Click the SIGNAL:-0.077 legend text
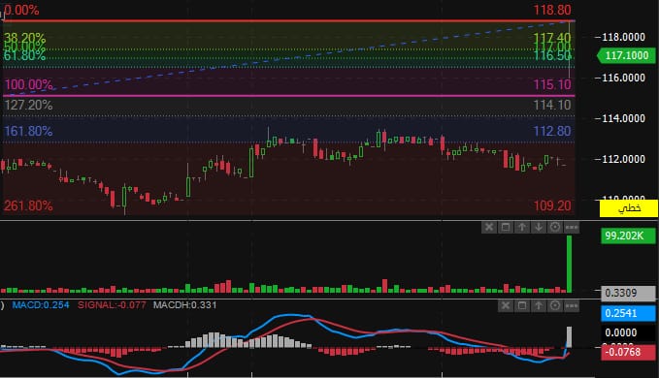 point(112,305)
